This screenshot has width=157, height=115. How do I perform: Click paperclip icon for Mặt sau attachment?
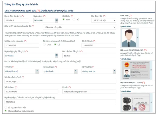pyautogui.click(x=121, y=91)
